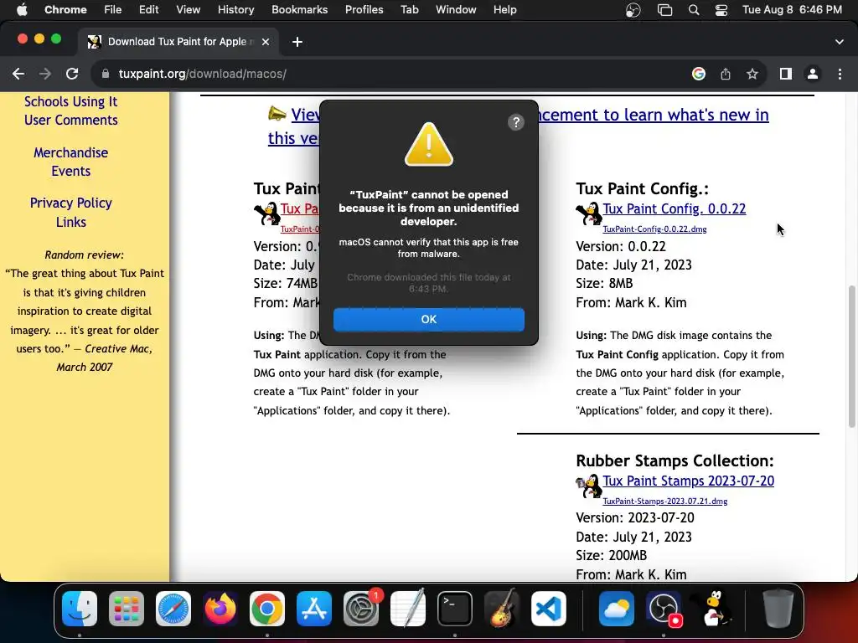Screen dimensions: 858x643
Task: Open Chrome three-dot menu
Action: click(x=840, y=74)
